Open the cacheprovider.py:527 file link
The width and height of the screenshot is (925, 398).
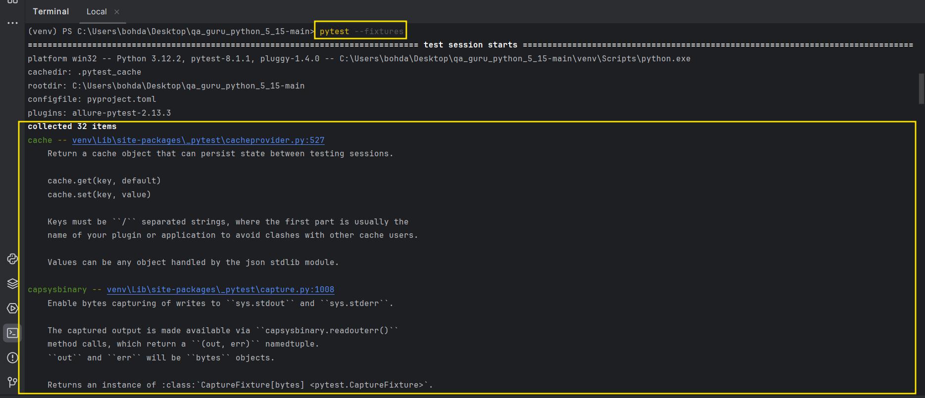pos(198,140)
